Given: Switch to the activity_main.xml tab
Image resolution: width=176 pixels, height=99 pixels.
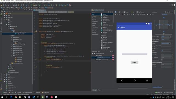Looking at the screenshot, I should (x=98, y=10).
